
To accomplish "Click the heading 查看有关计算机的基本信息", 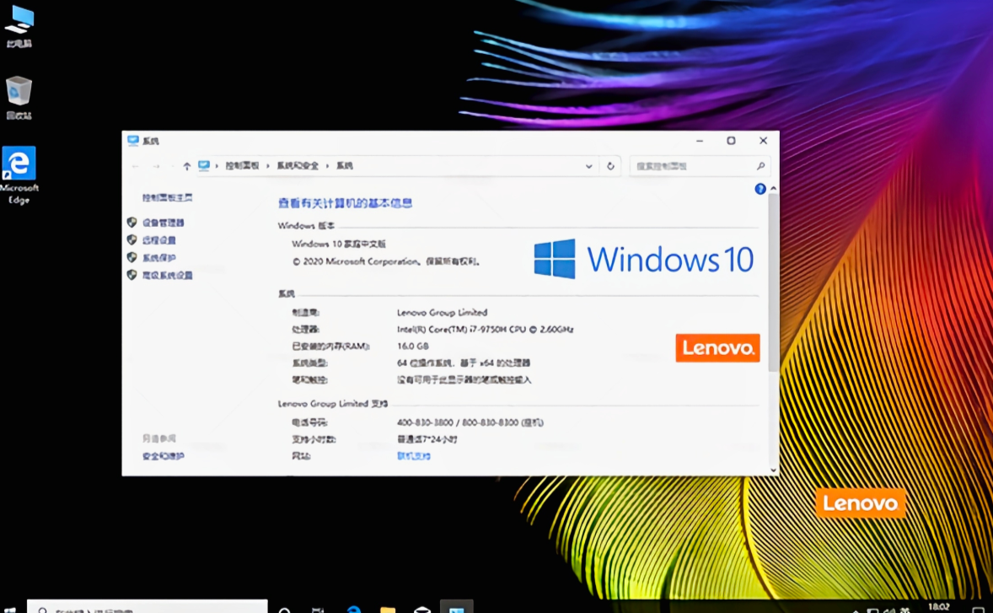I will click(x=345, y=202).
